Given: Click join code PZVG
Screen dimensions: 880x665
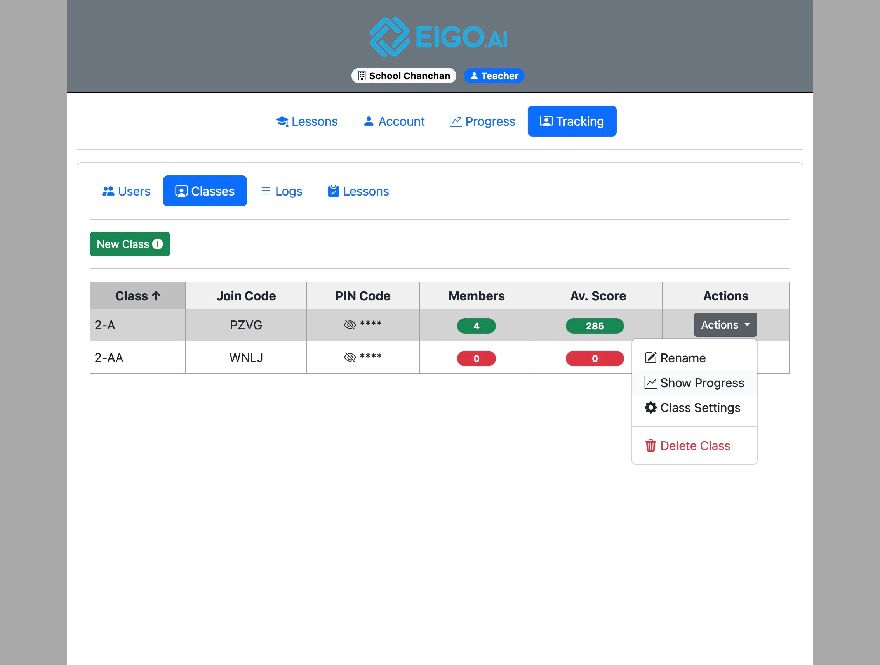Looking at the screenshot, I should [246, 325].
